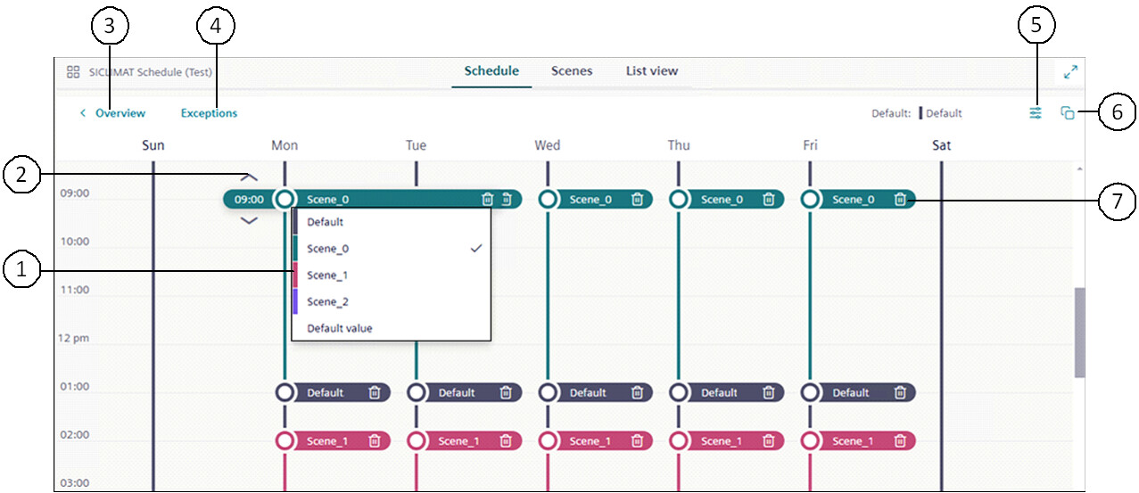1139x493 pixels.
Task: Click the Thursday Scene_0 timeline marker circle
Action: pyautogui.click(x=679, y=200)
